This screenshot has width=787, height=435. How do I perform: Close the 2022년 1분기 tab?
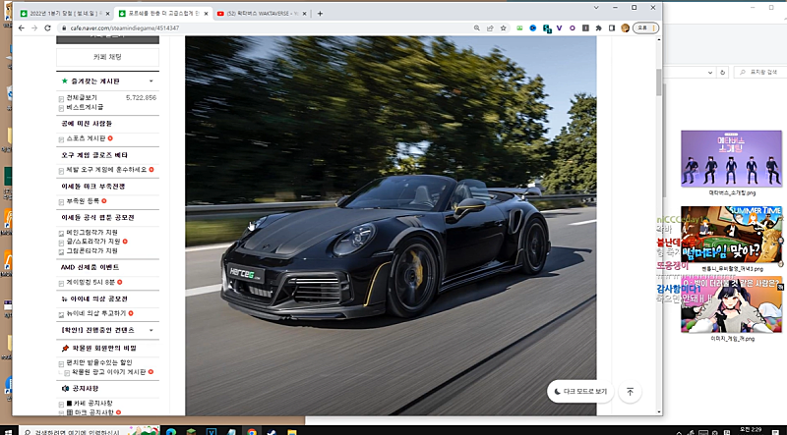[x=107, y=14]
